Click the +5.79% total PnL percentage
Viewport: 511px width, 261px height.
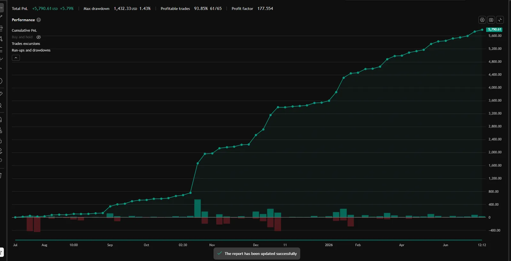tap(67, 9)
